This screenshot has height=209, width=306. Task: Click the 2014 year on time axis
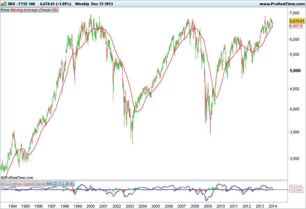(273, 206)
